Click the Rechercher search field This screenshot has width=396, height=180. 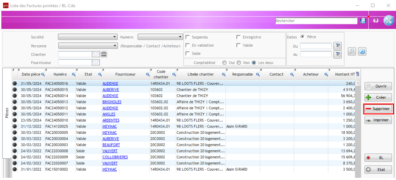click(x=316, y=21)
